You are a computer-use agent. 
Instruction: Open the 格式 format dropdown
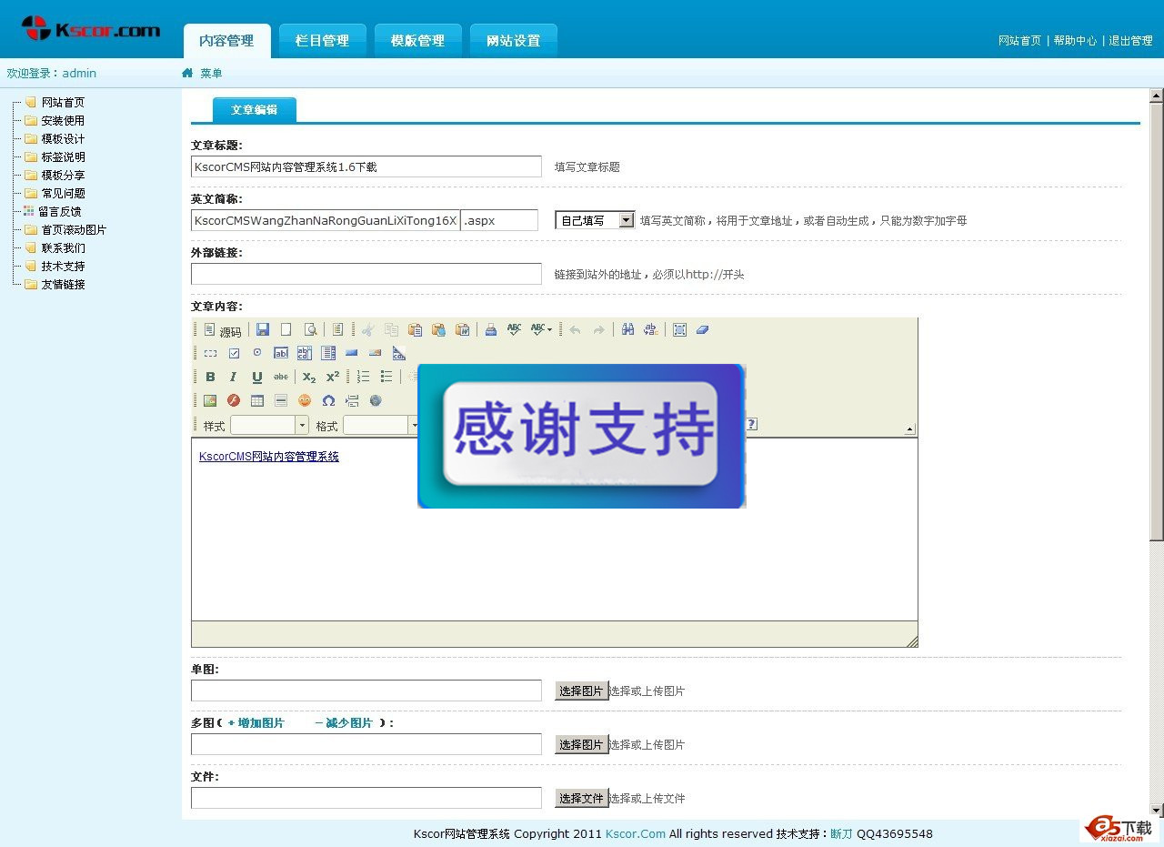pyautogui.click(x=382, y=425)
